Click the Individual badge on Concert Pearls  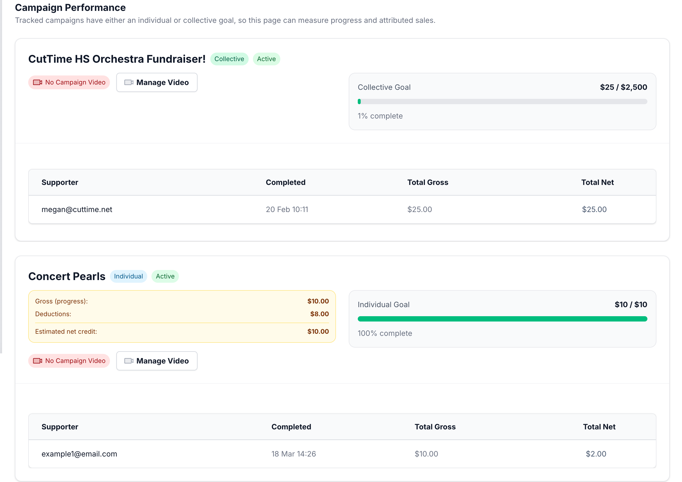[128, 276]
